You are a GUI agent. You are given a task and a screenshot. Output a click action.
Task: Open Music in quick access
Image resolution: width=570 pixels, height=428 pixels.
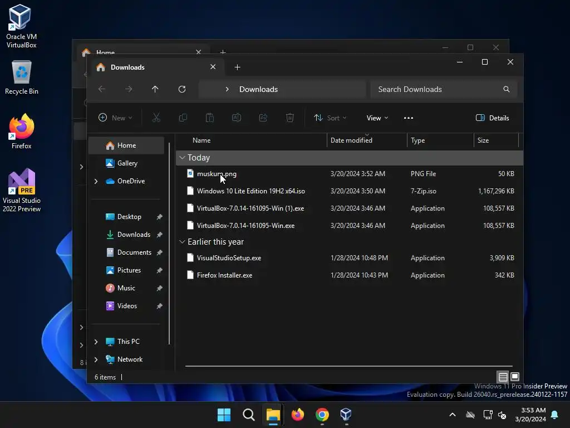pyautogui.click(x=120, y=288)
